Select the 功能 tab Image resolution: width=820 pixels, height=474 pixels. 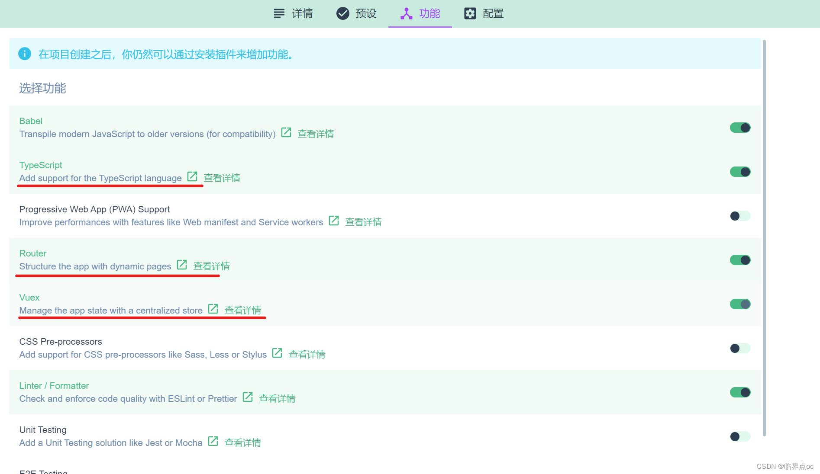coord(420,13)
